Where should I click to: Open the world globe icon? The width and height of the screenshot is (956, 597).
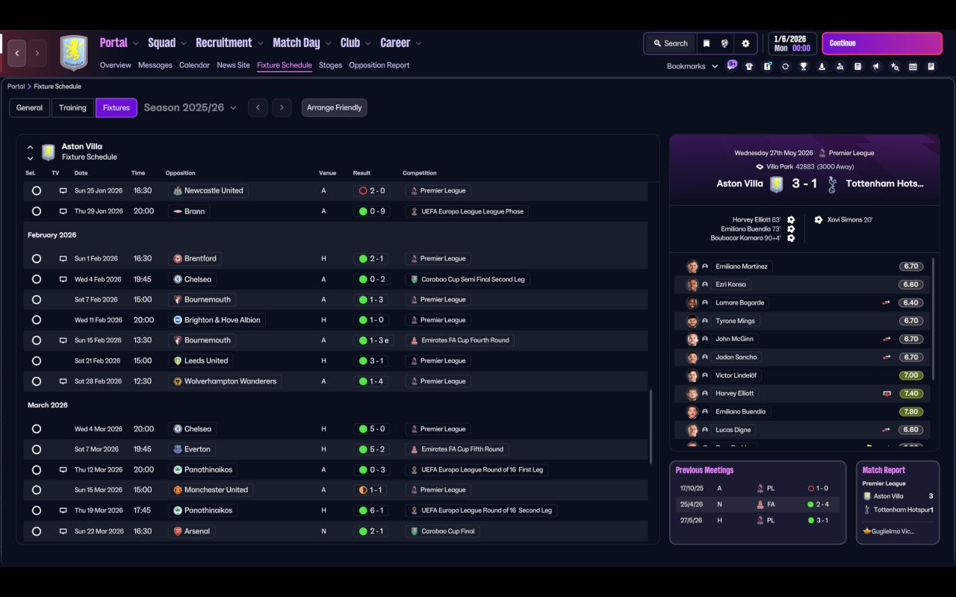pos(724,43)
